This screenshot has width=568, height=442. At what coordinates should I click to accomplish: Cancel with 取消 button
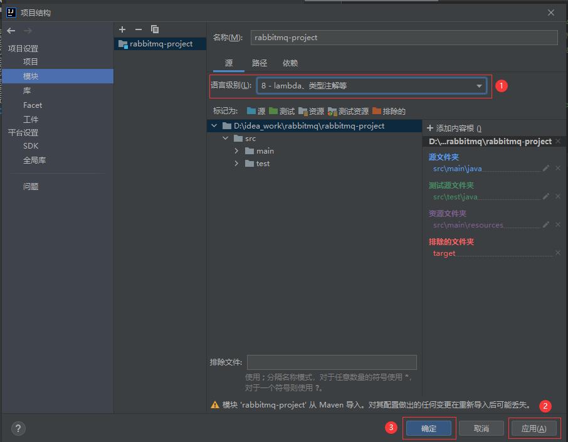[481, 428]
